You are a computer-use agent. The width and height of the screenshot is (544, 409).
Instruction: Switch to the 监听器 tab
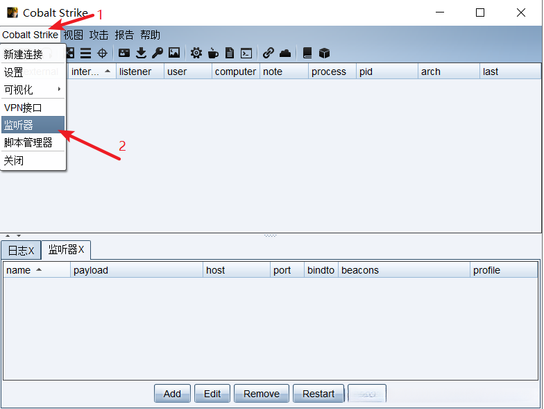(66, 250)
